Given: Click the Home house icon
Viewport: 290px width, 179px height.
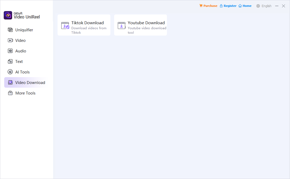Looking at the screenshot, I should [x=240, y=6].
